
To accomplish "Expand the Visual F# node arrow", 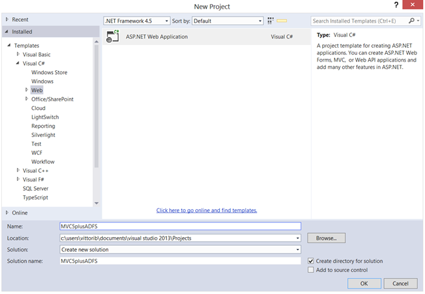I will coord(18,179).
